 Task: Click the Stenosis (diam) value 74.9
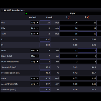pos(75,67)
